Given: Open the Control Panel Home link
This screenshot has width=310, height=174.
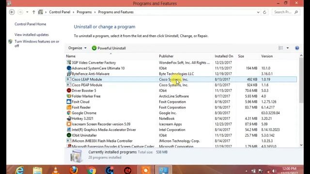Looking at the screenshot, I should [30, 24].
